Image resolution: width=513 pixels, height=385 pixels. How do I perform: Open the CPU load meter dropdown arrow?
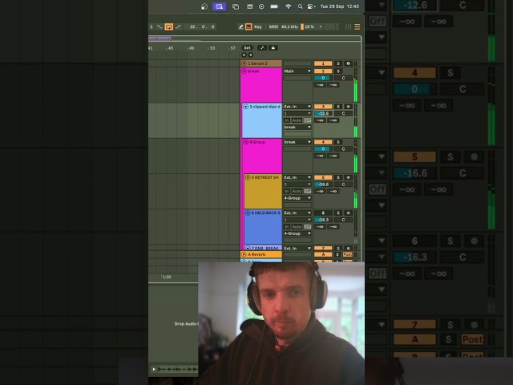[x=321, y=26]
